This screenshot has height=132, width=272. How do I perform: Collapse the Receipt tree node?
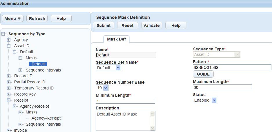(x=9, y=100)
